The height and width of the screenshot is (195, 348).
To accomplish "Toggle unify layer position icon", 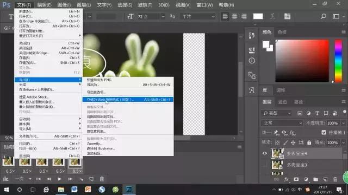I will pyautogui.click(x=276, y=133).
